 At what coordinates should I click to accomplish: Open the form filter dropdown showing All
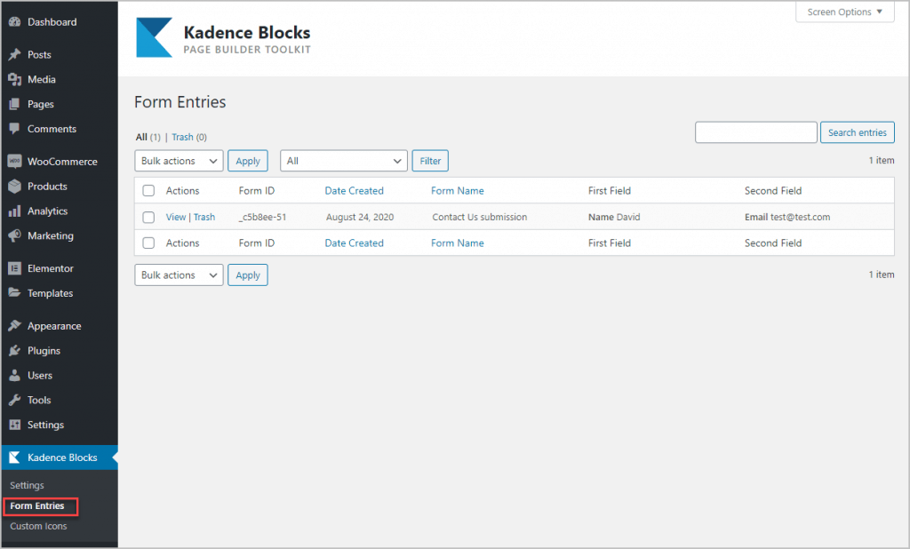coord(343,161)
